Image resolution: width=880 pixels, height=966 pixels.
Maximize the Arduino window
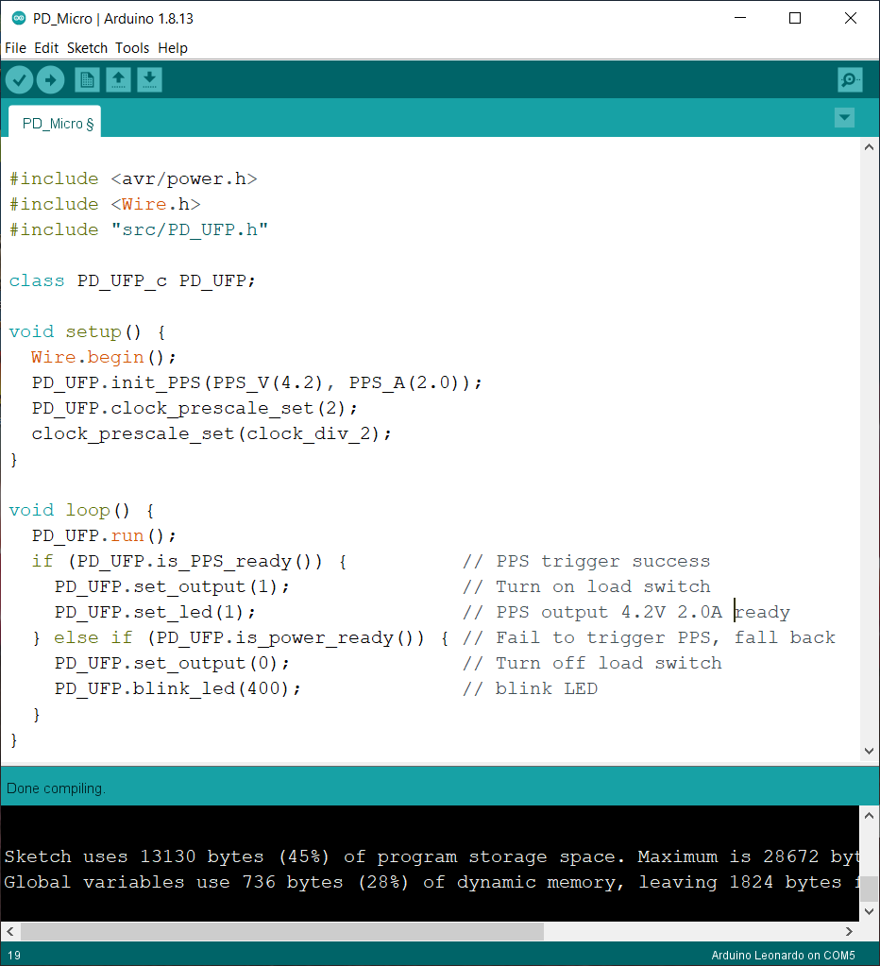pyautogui.click(x=795, y=18)
